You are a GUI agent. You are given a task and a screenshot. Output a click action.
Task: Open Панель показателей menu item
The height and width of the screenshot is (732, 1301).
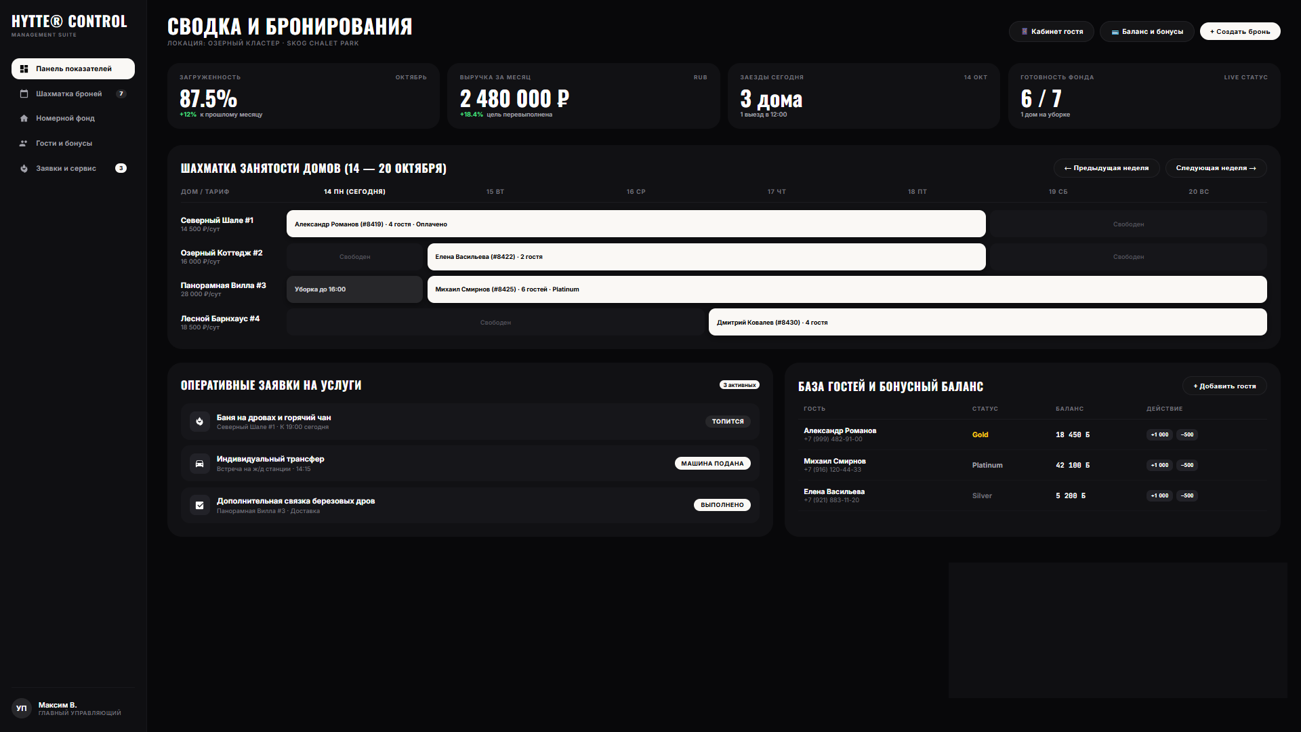(x=73, y=68)
